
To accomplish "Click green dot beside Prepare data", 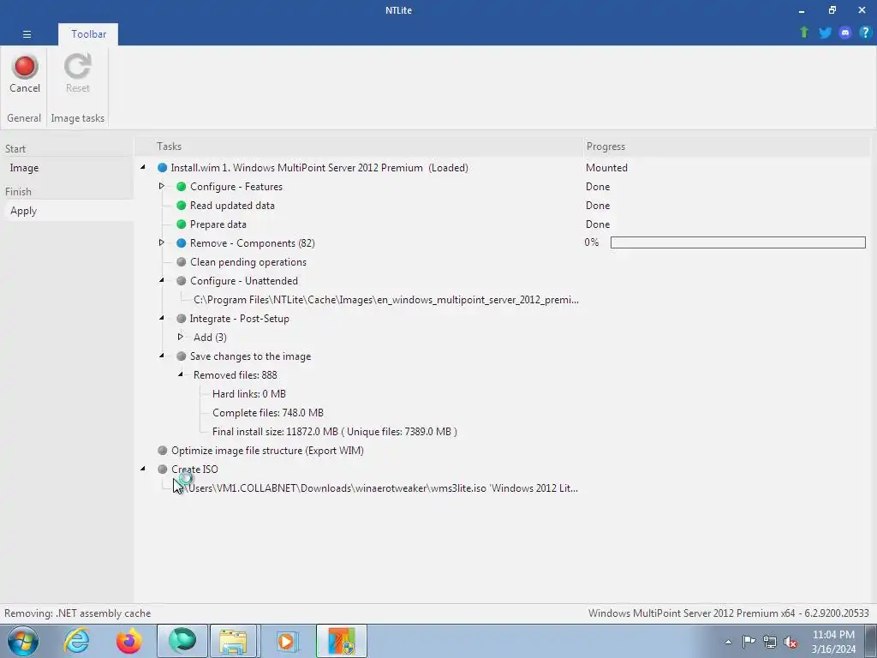I will point(182,224).
